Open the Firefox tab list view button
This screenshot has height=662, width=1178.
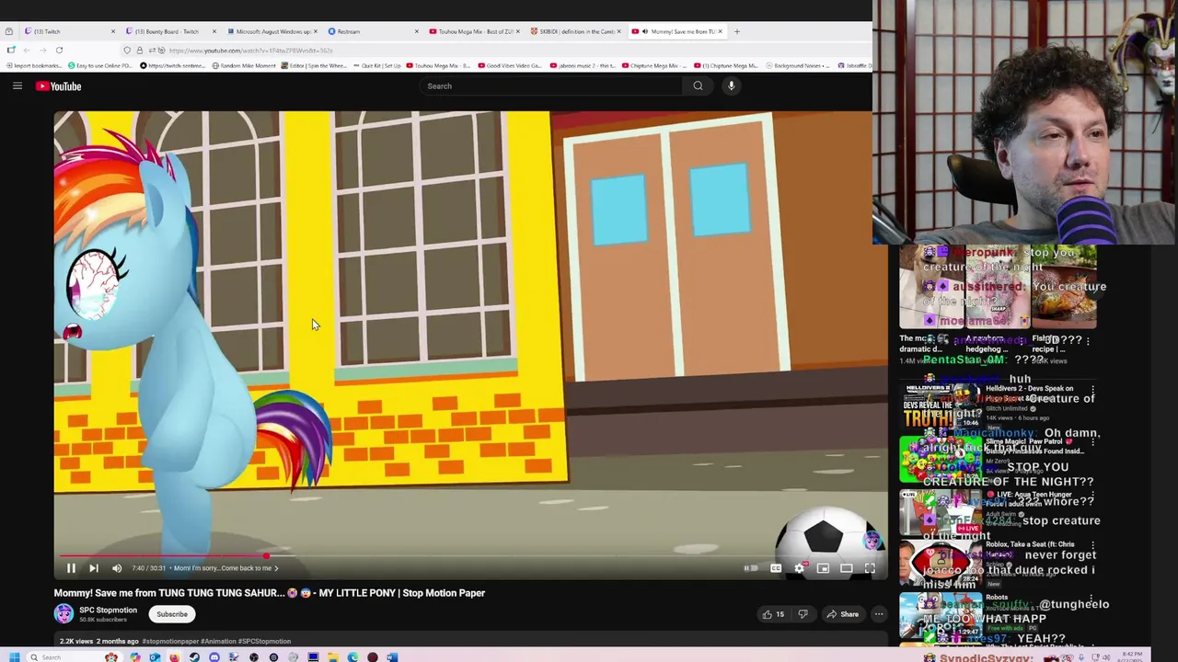coord(9,31)
